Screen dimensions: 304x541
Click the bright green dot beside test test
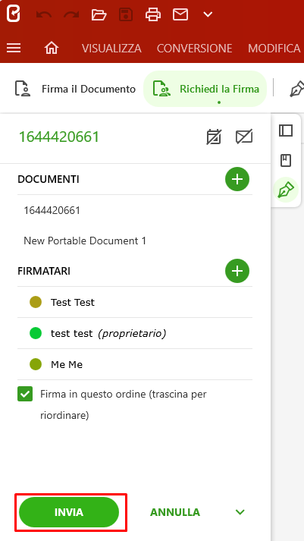tap(36, 333)
